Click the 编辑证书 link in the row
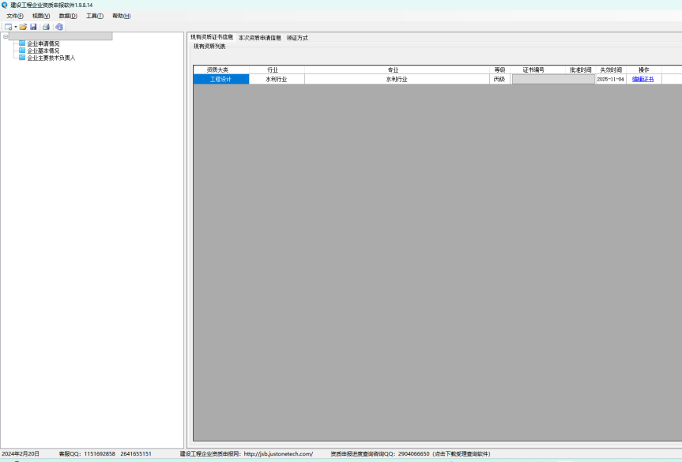Screen dimensions: 682x462 642,79
